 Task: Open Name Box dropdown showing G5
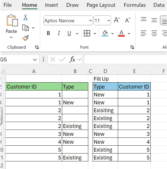35,60
